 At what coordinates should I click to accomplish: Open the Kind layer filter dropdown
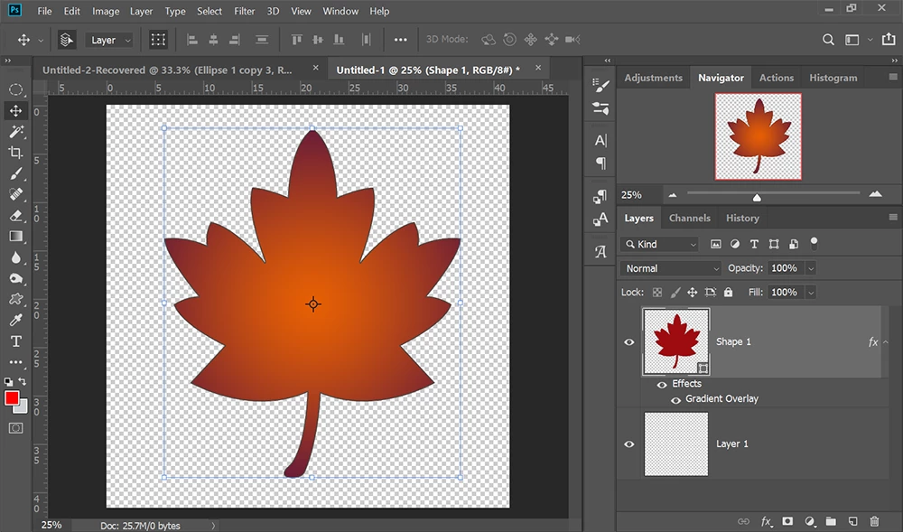(x=660, y=244)
